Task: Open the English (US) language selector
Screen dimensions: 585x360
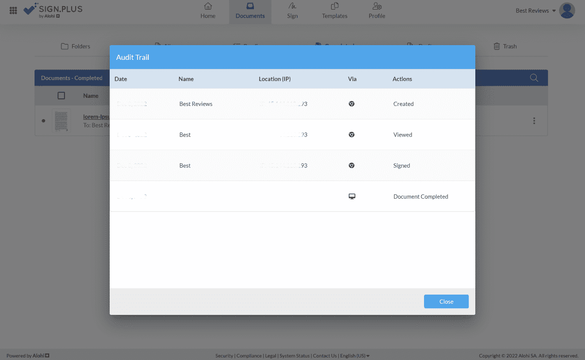Action: pyautogui.click(x=354, y=356)
